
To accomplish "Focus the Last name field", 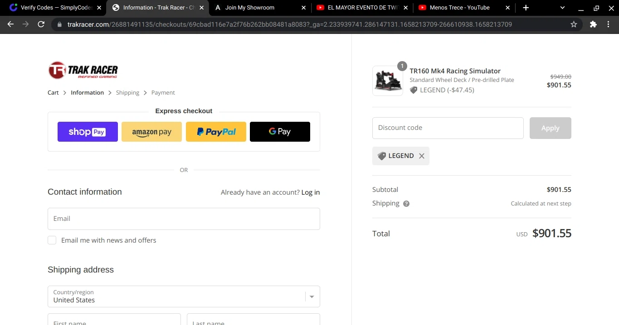I will [x=253, y=319].
